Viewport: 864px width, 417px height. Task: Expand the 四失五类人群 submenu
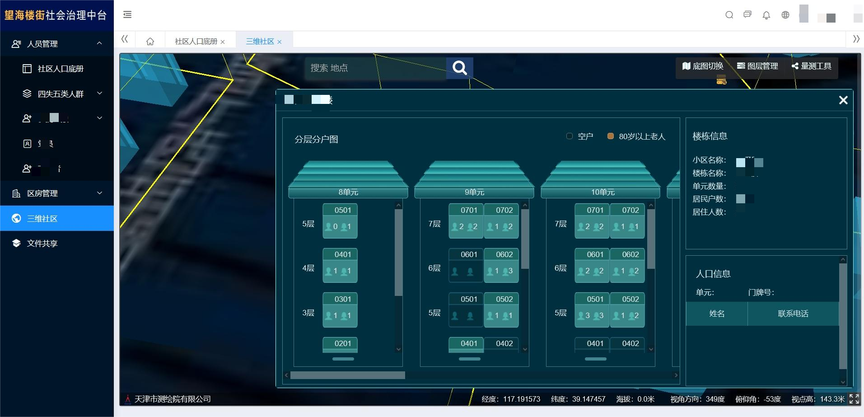tap(99, 94)
